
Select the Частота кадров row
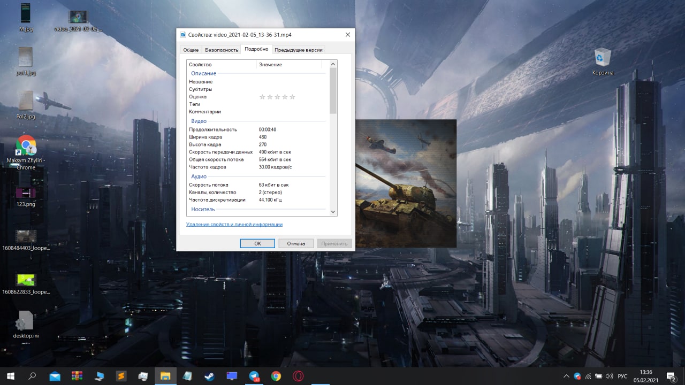pyautogui.click(x=258, y=167)
